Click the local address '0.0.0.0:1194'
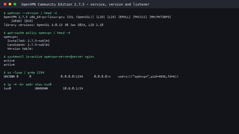The width and height of the screenshot is (239, 134). point(72,77)
